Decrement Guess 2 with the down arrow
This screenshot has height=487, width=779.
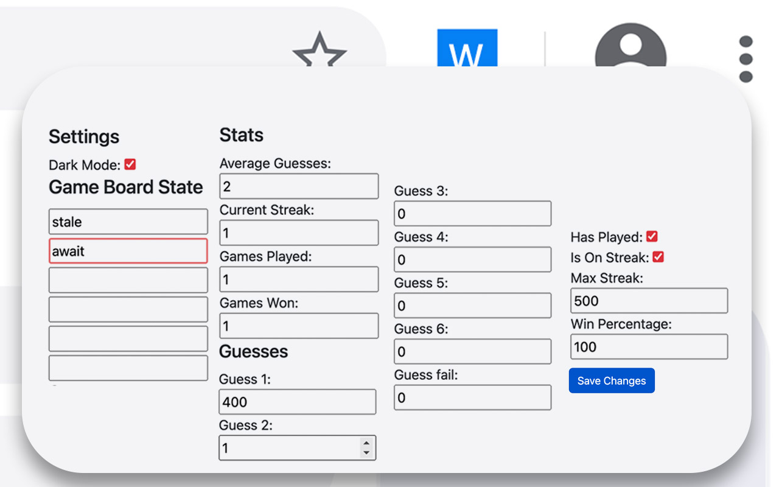366,452
